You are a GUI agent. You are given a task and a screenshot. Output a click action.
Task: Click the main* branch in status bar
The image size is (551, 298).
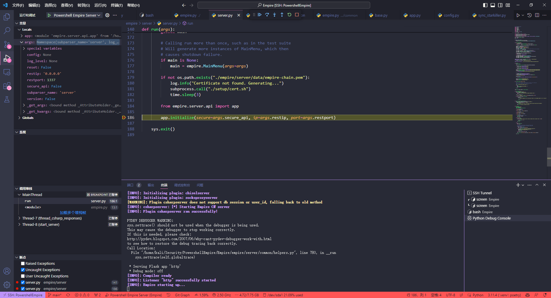55,295
